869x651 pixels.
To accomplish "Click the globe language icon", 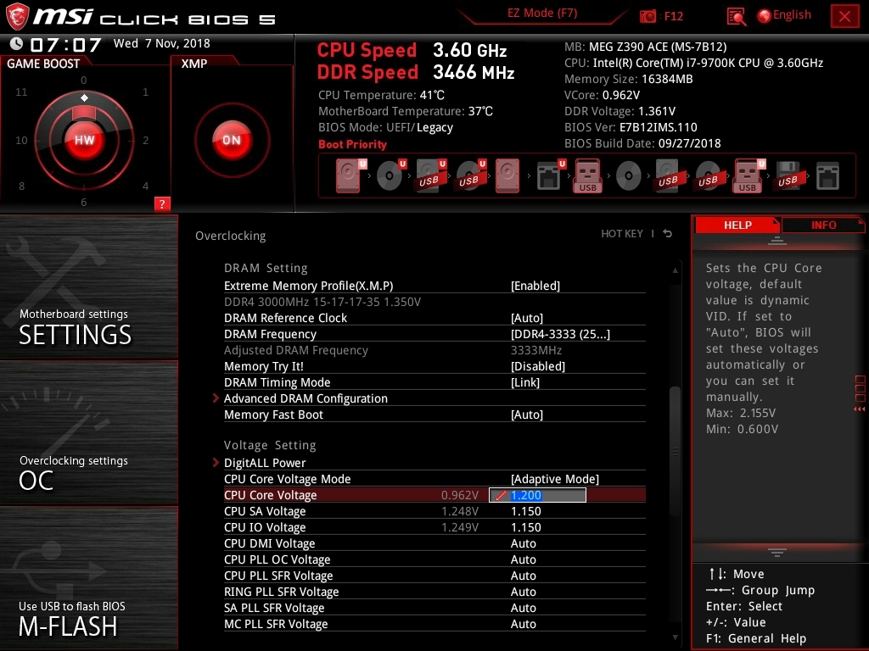I will tap(765, 16).
